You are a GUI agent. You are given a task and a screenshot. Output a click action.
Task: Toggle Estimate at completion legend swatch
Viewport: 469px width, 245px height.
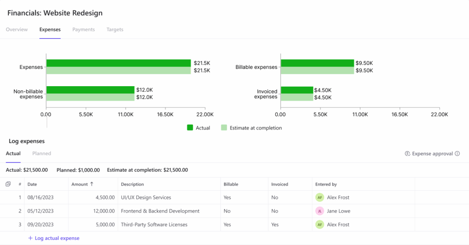point(224,128)
